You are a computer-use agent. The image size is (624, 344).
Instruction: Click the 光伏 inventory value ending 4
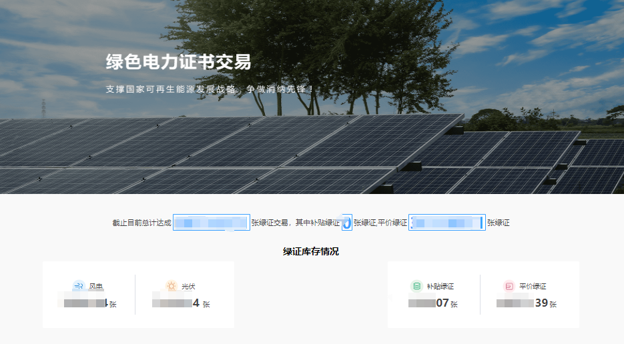coord(176,303)
